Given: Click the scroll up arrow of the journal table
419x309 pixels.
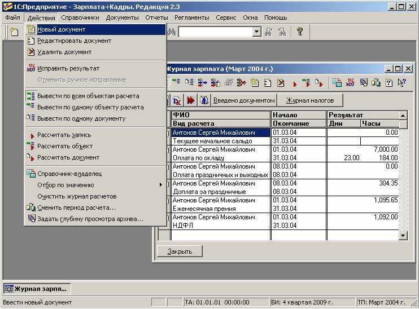Looking at the screenshot, I should tap(403, 116).
